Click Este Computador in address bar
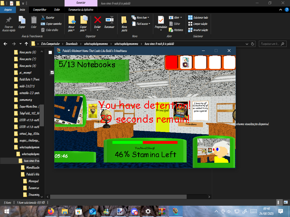The width and height of the screenshot is (290, 217). (50, 44)
